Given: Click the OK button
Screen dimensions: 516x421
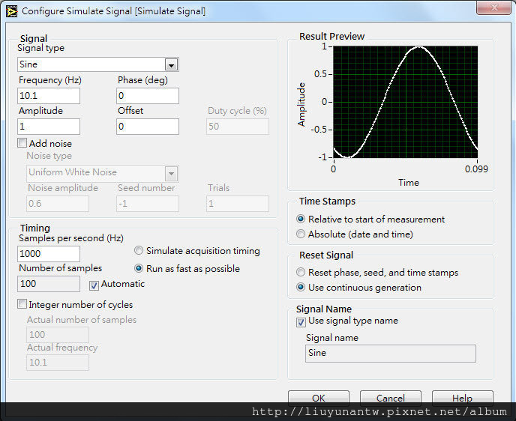Looking at the screenshot, I should pos(319,398).
